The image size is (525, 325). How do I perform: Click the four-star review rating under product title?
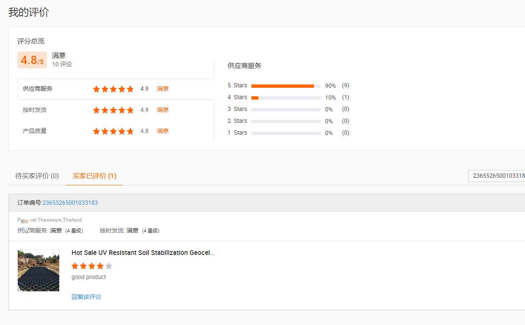tap(92, 266)
